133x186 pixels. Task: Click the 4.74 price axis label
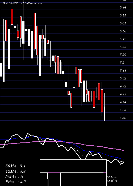pos(123,102)
